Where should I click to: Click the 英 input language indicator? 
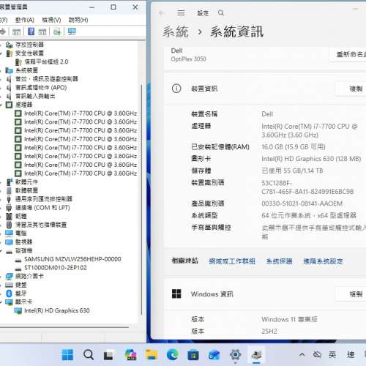[332, 354]
